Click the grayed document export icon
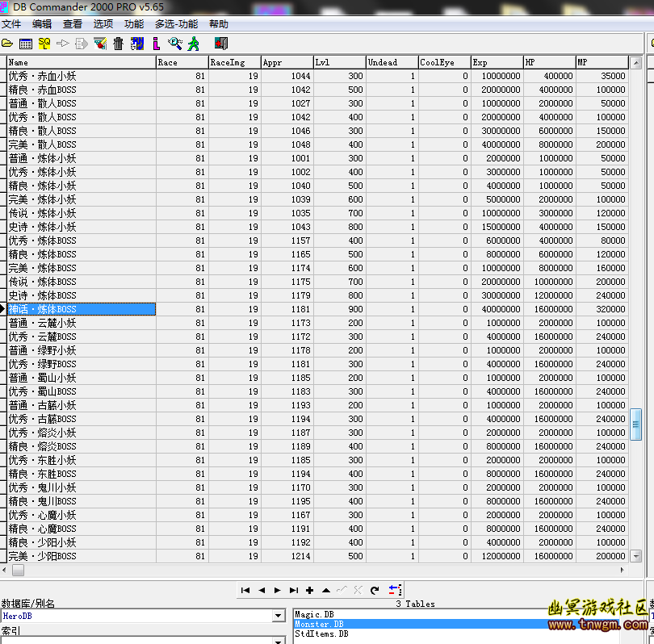654x644 pixels. pyautogui.click(x=82, y=44)
